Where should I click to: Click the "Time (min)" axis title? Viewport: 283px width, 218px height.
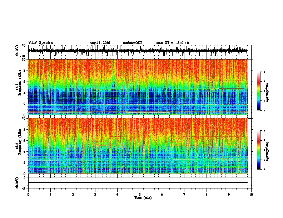coord(143,198)
